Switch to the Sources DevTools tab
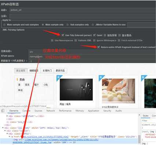156x145 pixels. 38,111
